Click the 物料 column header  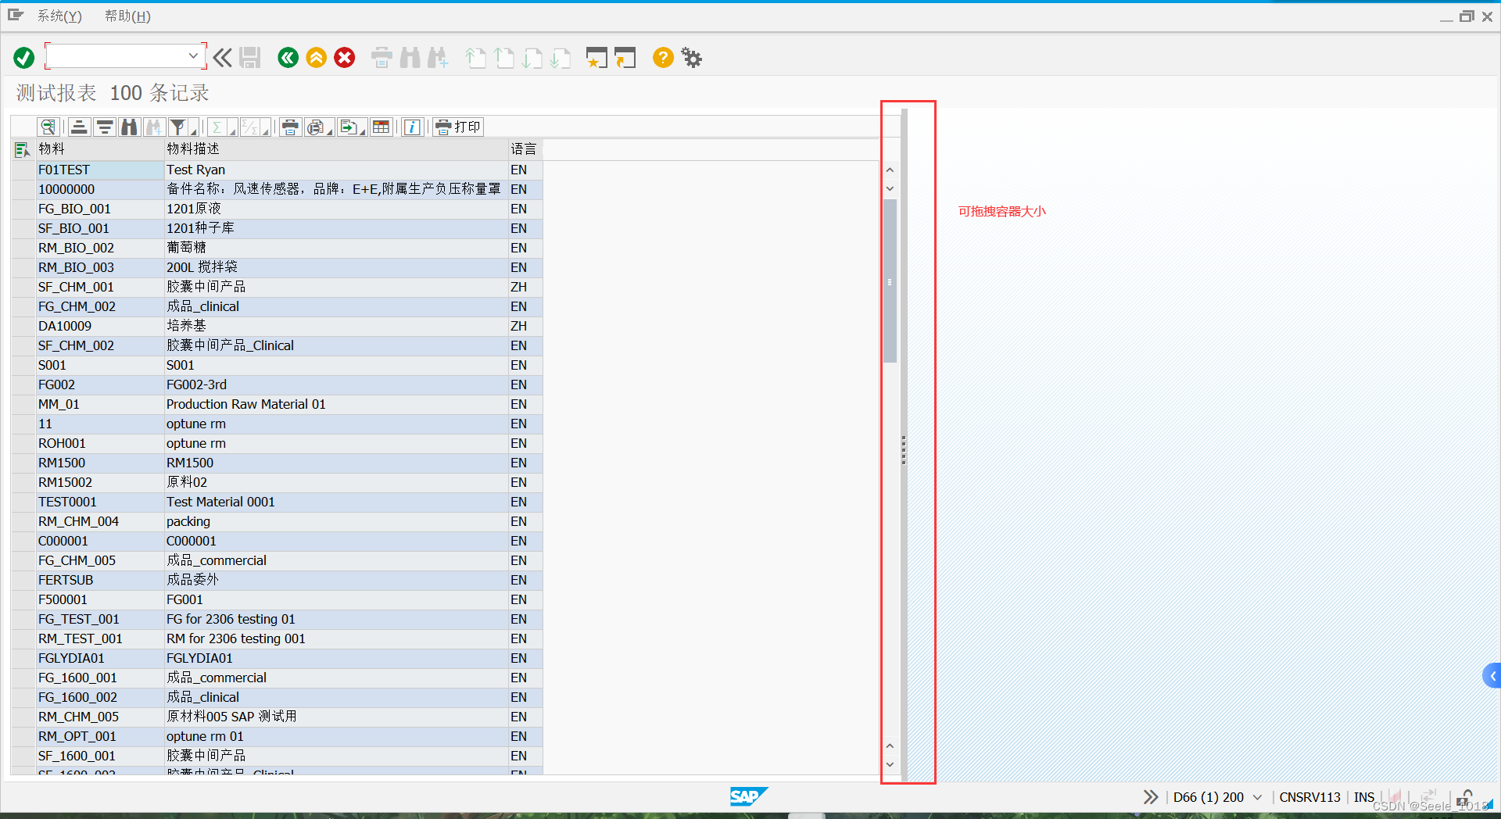coord(99,148)
